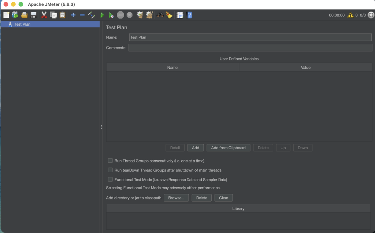Click the Value column header
Image resolution: width=375 pixels, height=233 pixels.
306,67
